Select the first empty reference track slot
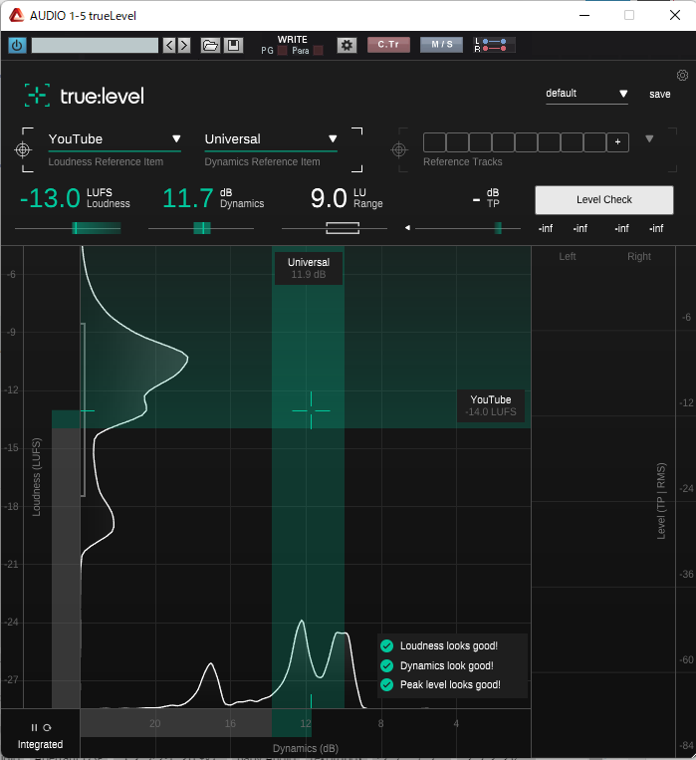 pos(434,142)
